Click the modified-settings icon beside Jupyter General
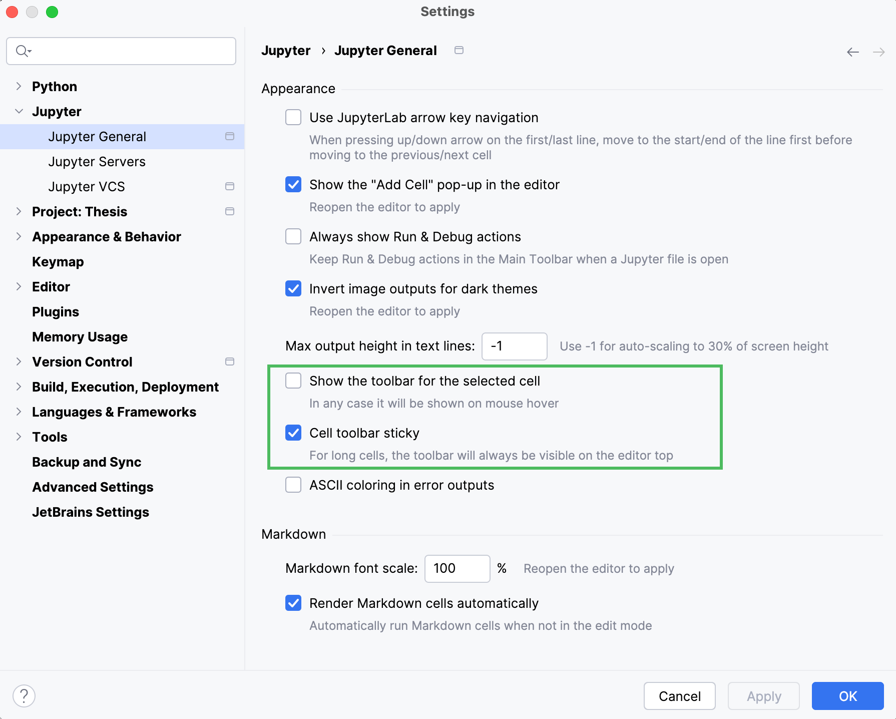Image resolution: width=896 pixels, height=719 pixels. click(x=230, y=136)
